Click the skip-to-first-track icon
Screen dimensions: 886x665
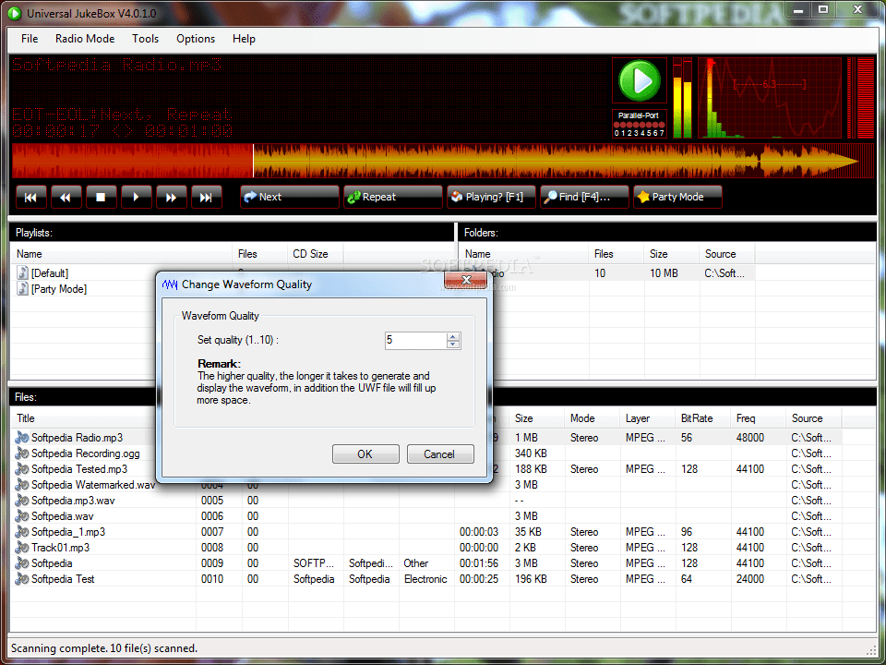click(x=30, y=196)
